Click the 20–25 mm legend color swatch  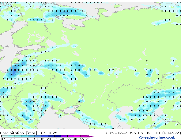pyautogui.click(x=51, y=136)
